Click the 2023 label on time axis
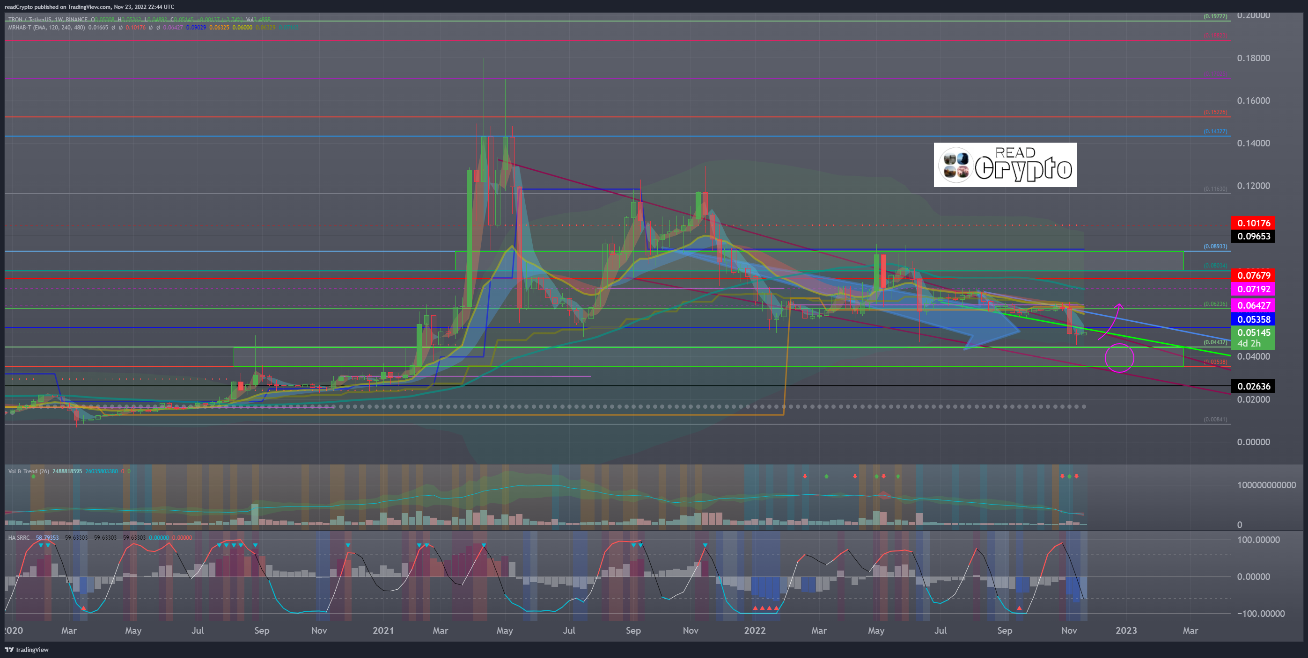The width and height of the screenshot is (1308, 658). point(1126,630)
